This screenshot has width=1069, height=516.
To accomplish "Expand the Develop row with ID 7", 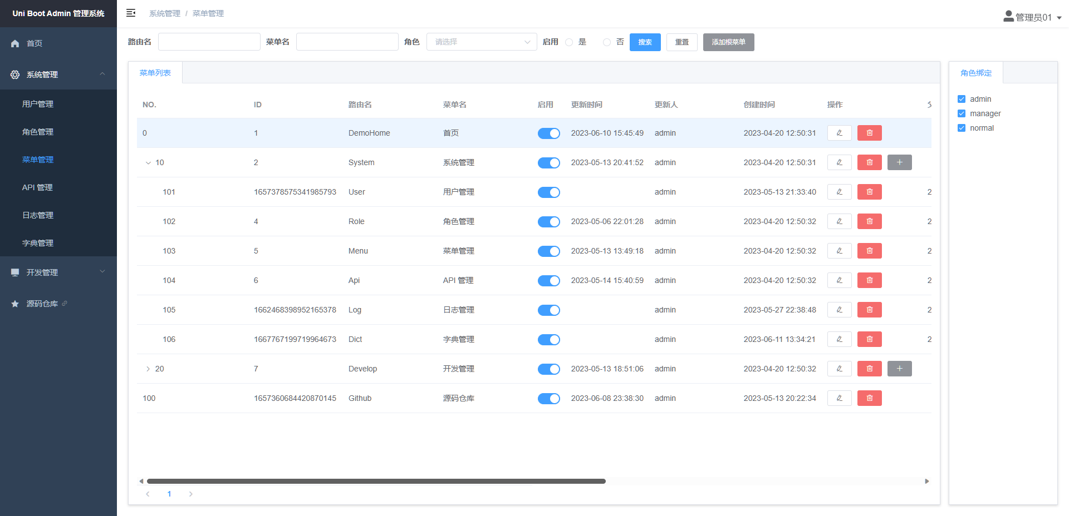I will tap(148, 369).
